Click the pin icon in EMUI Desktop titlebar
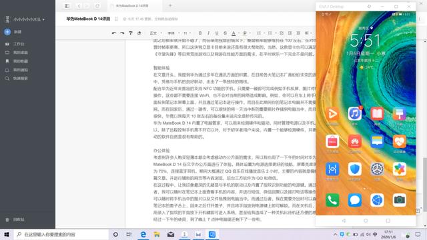 [369, 6]
